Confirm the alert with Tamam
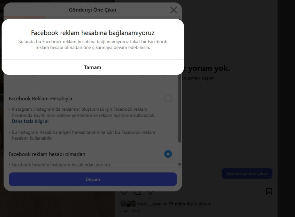Image resolution: width=295 pixels, height=217 pixels. pyautogui.click(x=93, y=67)
